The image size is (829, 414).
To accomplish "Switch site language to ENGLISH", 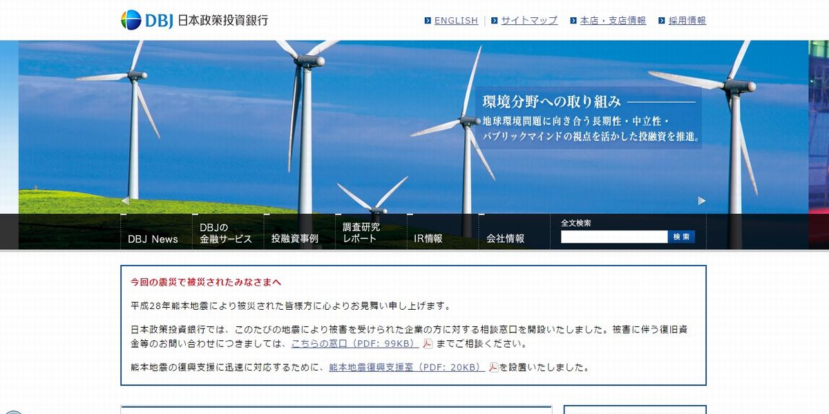I will [x=456, y=21].
